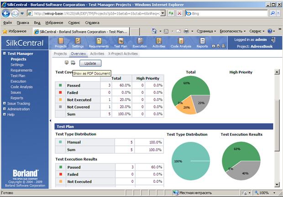This screenshot has width=283, height=197.
Task: Switch to the Overview tab
Action: pyautogui.click(x=79, y=53)
